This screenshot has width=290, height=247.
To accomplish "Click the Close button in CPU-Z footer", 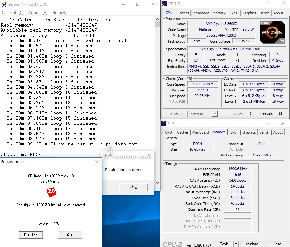I will (x=277, y=244).
